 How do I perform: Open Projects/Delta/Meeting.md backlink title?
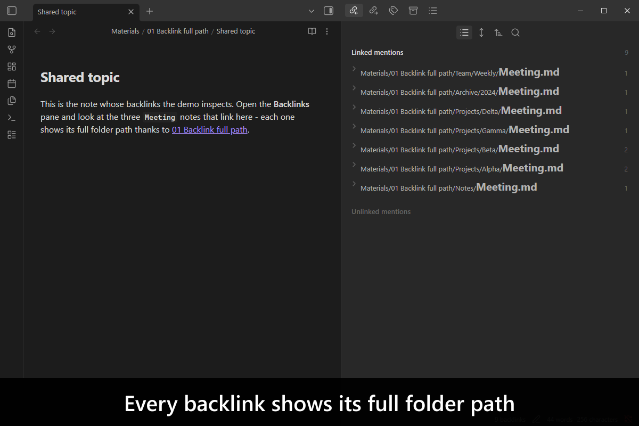point(461,111)
